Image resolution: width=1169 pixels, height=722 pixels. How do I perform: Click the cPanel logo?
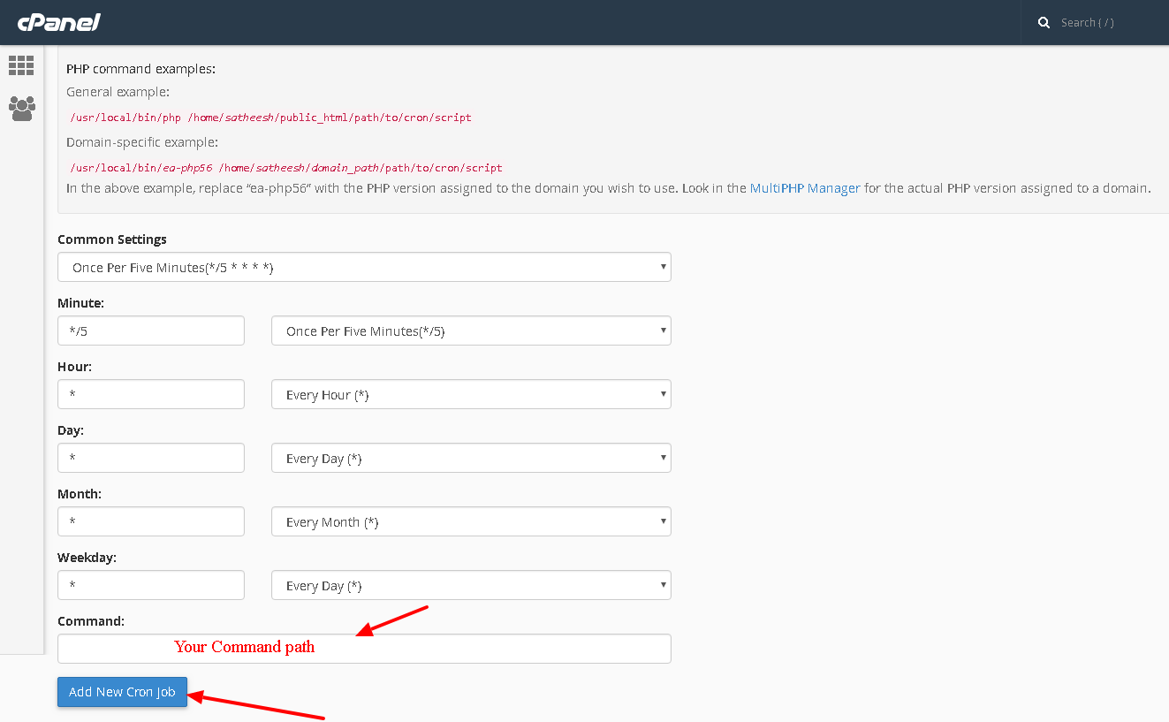point(58,22)
